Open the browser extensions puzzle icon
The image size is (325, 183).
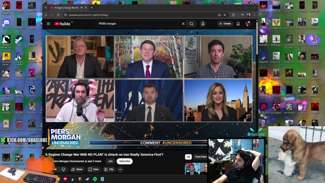[x=233, y=15]
